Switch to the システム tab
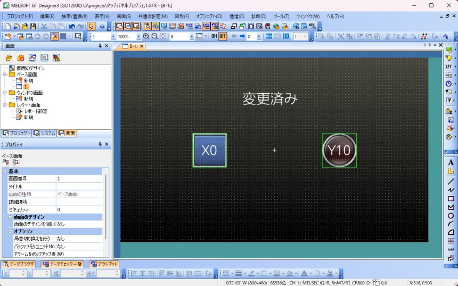 [x=44, y=133]
